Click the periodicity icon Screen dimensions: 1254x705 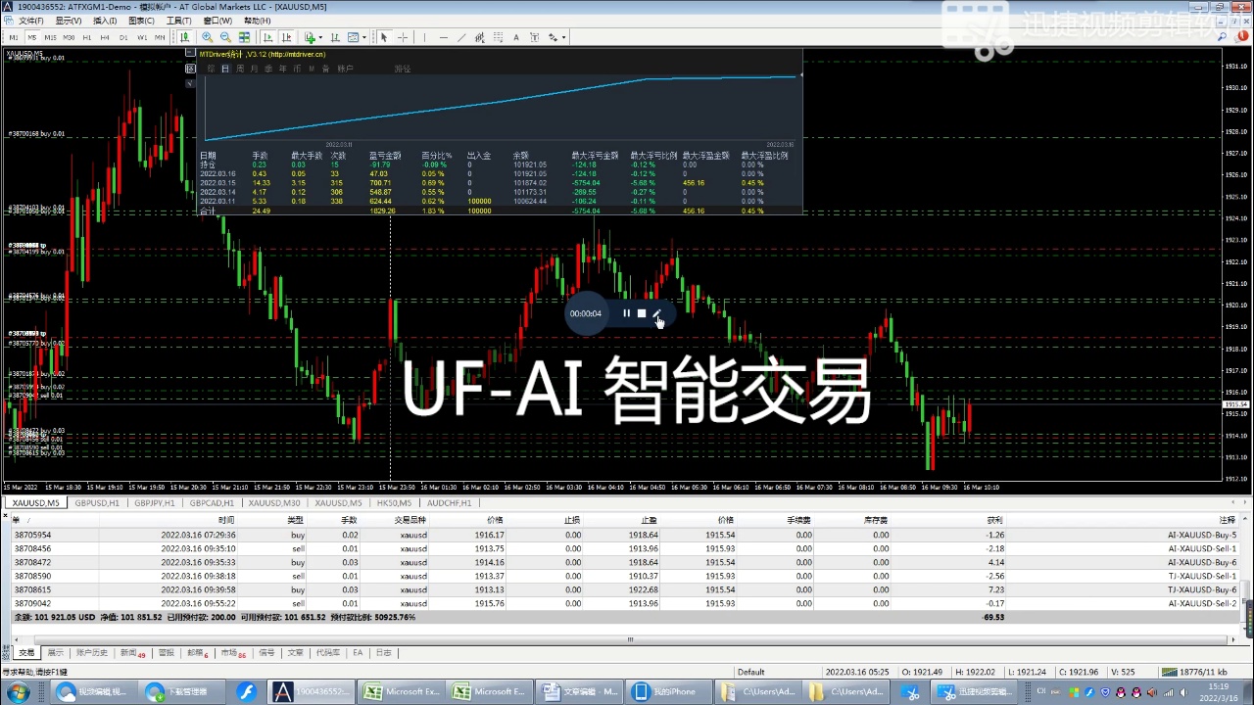[x=335, y=37]
